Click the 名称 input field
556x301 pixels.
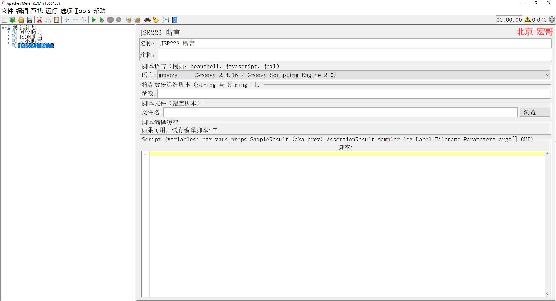point(355,43)
